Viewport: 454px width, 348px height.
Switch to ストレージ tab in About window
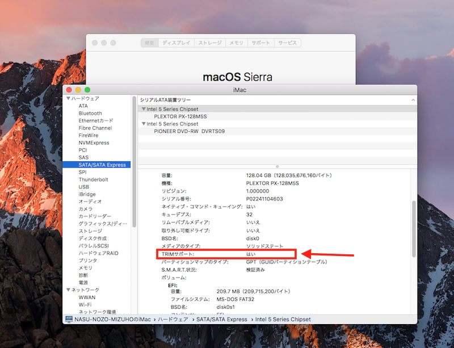pyautogui.click(x=210, y=43)
